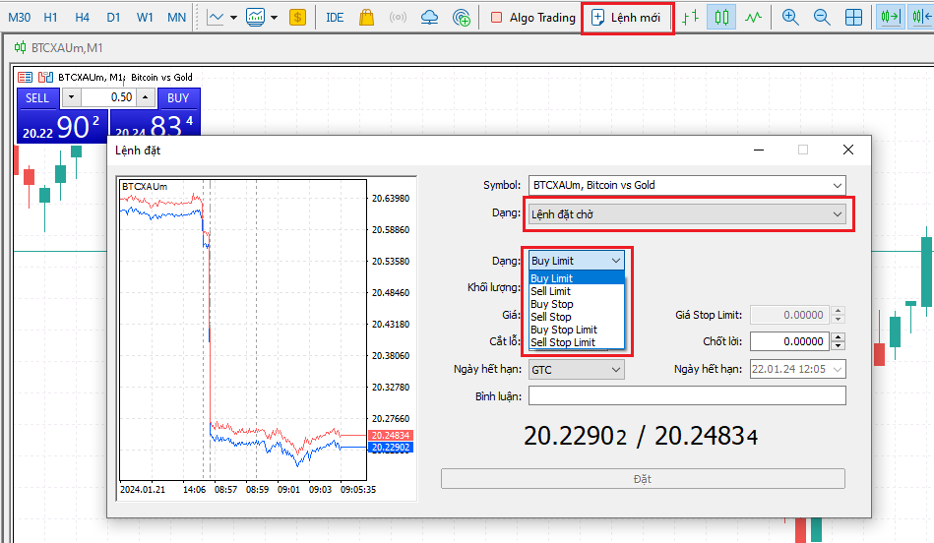Click the depth of market icon on chart
Image resolution: width=934 pixels, height=543 pixels.
[x=46, y=78]
